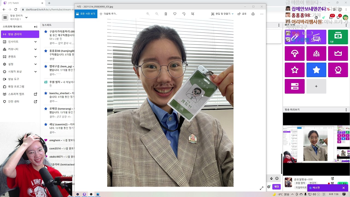Image resolution: width=350 pixels, height=197 pixels.
Task: Click 모든 사진 보기 button
Action: click(86, 14)
